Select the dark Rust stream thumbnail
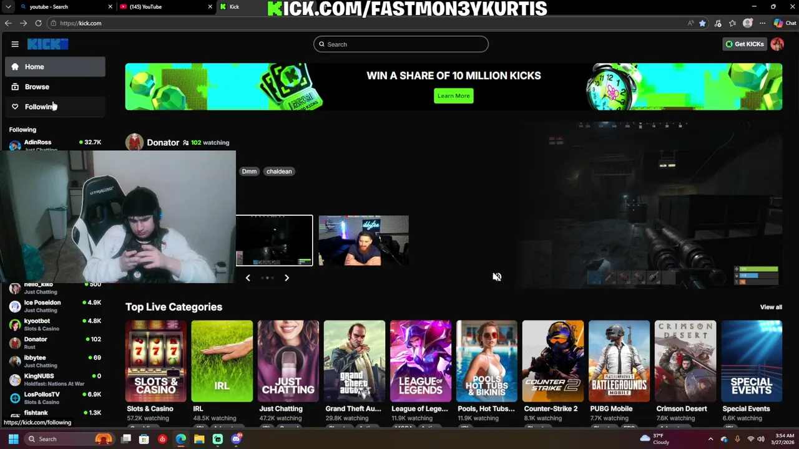This screenshot has height=449, width=799. pyautogui.click(x=274, y=241)
